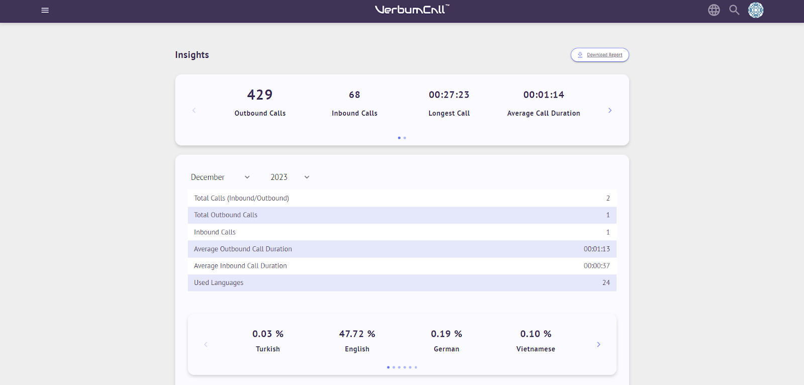Click the Average Inbound Call Duration row
804x385 pixels.
point(402,266)
